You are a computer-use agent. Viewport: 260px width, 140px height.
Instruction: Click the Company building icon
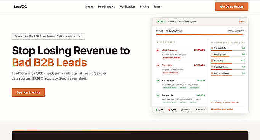pyautogui.click(x=212, y=60)
